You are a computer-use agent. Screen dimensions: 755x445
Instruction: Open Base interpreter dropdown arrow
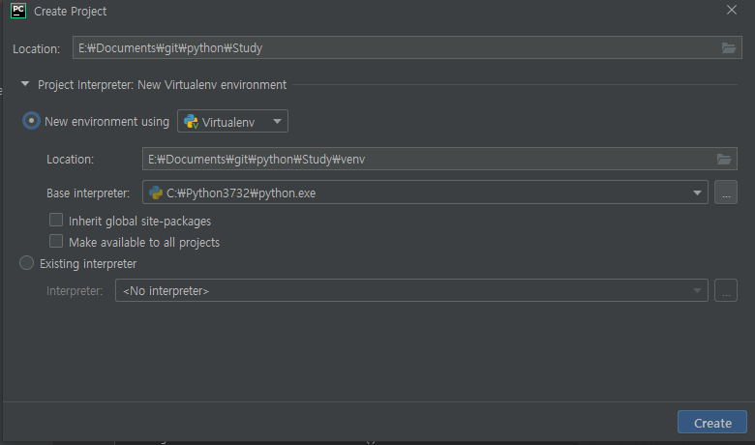tap(697, 193)
